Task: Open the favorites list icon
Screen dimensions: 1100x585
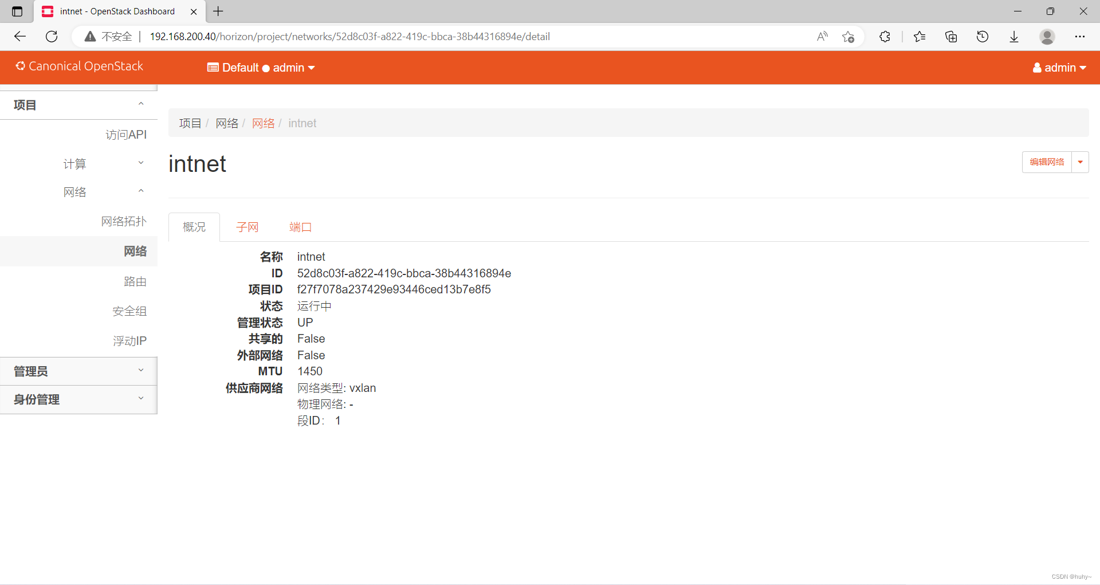Action: 920,37
